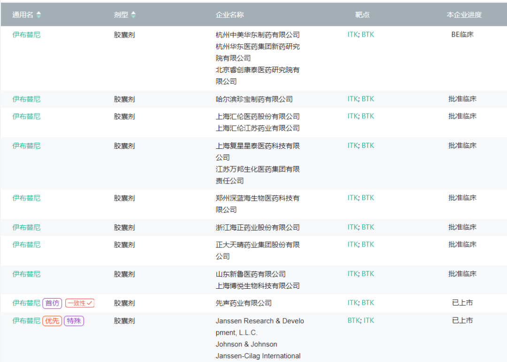The image size is (507, 362).
Task: Click BTK target in 哈尔滨珍宝制药 row
Action: click(x=368, y=99)
